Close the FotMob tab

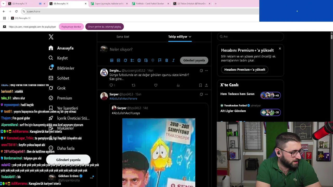click(168, 4)
